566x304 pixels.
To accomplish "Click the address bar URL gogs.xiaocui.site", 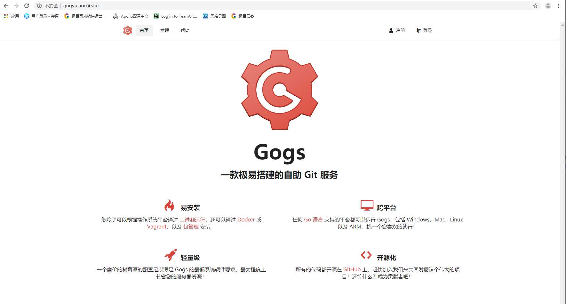I will click(x=81, y=6).
